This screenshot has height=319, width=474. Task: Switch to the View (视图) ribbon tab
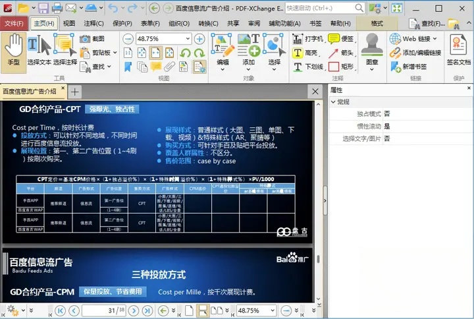click(x=69, y=23)
